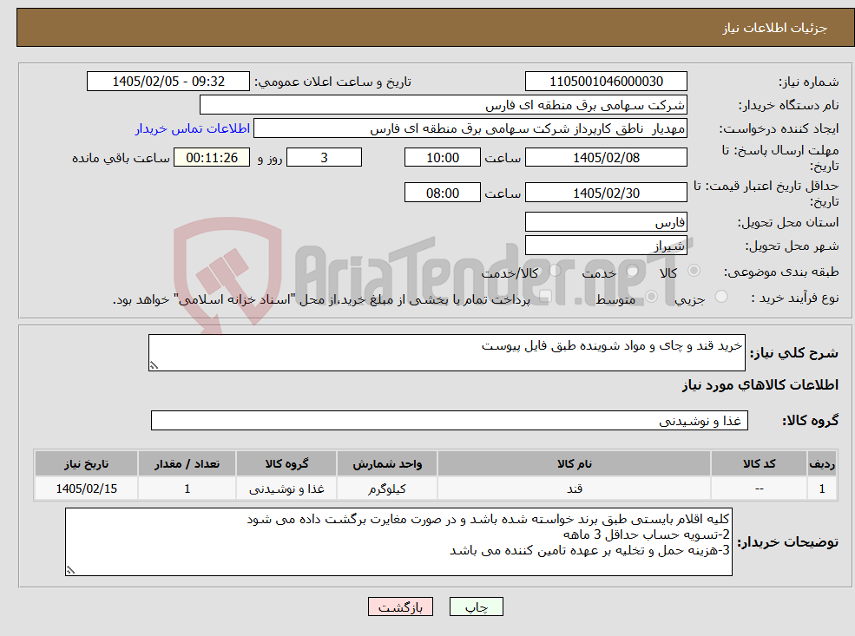Click the نام کالا column header
Screen dimensions: 855x636
click(x=574, y=464)
